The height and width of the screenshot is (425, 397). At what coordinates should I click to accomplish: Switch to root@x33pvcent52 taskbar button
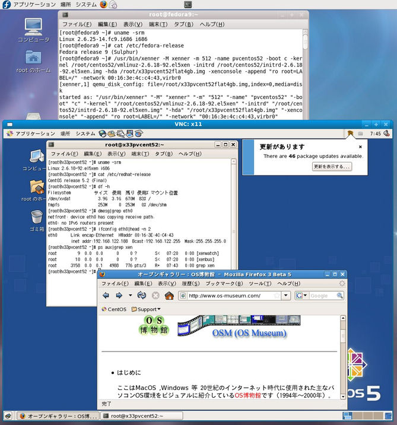click(142, 416)
